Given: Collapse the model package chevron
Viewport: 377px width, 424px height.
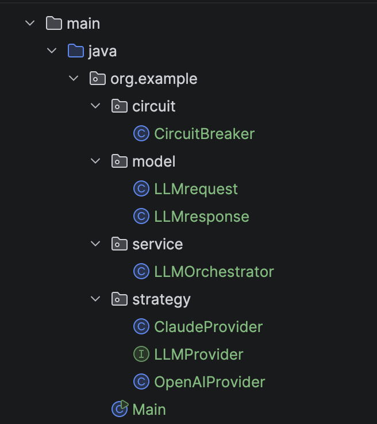Looking at the screenshot, I should 95,161.
